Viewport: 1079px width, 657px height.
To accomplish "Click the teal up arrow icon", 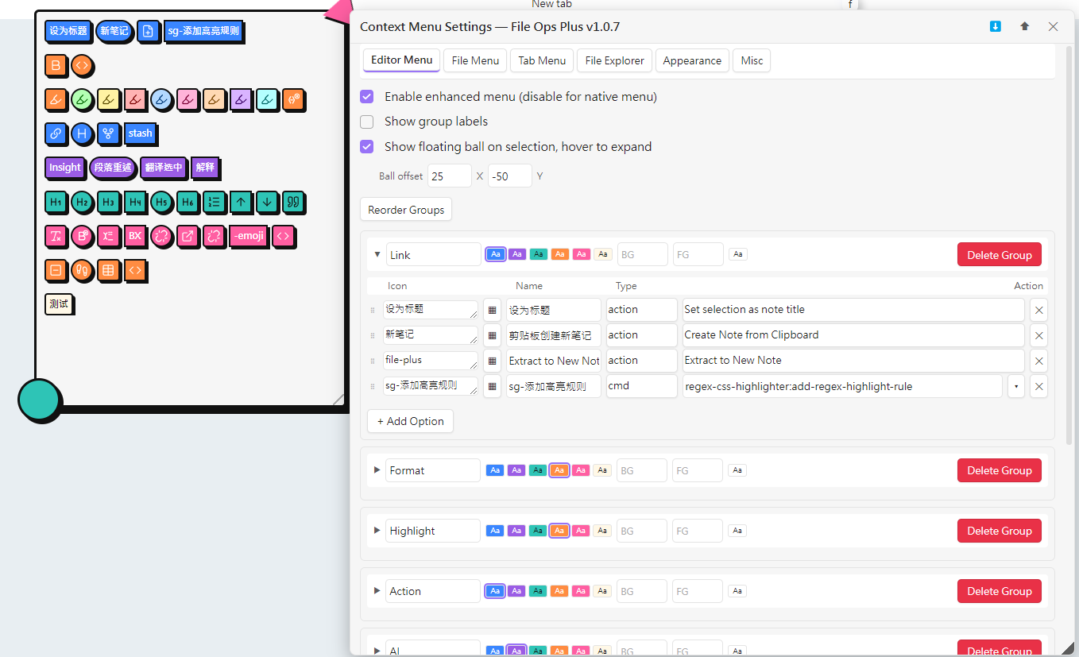I will (241, 202).
